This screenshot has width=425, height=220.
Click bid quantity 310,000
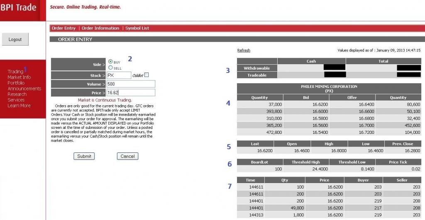[x=274, y=118]
